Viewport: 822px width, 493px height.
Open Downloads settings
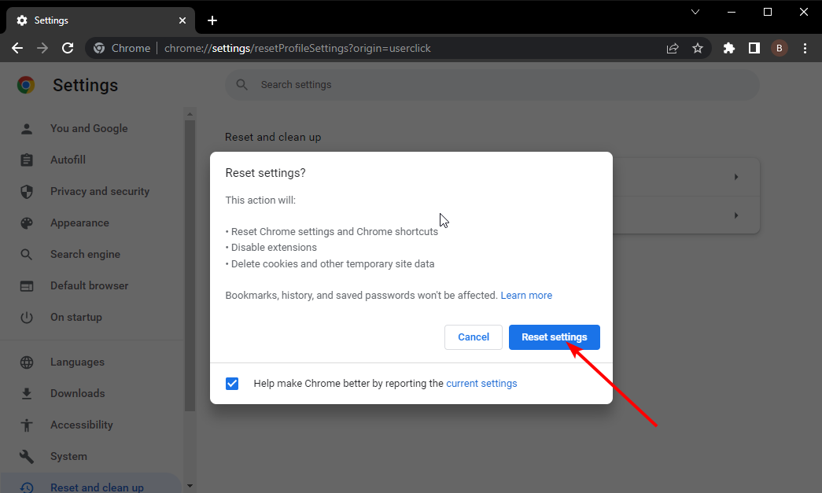(x=78, y=393)
